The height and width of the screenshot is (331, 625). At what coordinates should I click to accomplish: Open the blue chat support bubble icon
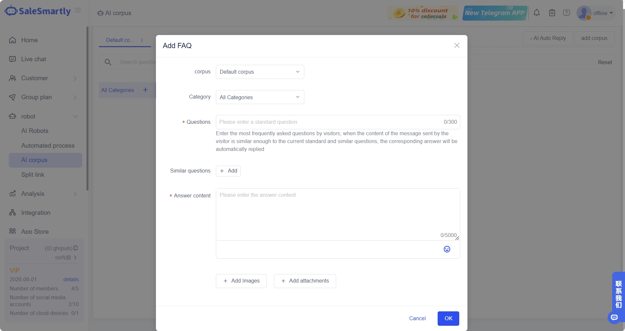[614, 317]
